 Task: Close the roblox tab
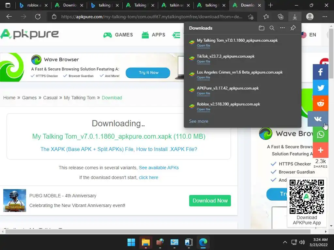(x=46, y=5)
